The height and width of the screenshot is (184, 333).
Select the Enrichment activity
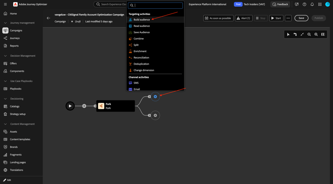point(155,51)
